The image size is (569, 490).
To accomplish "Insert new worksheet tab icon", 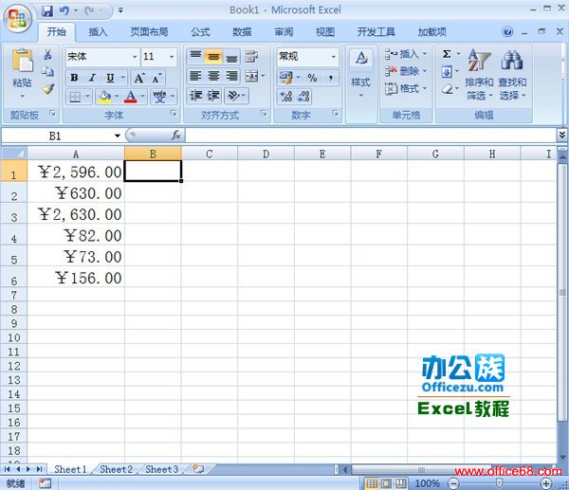I will pyautogui.click(x=198, y=469).
